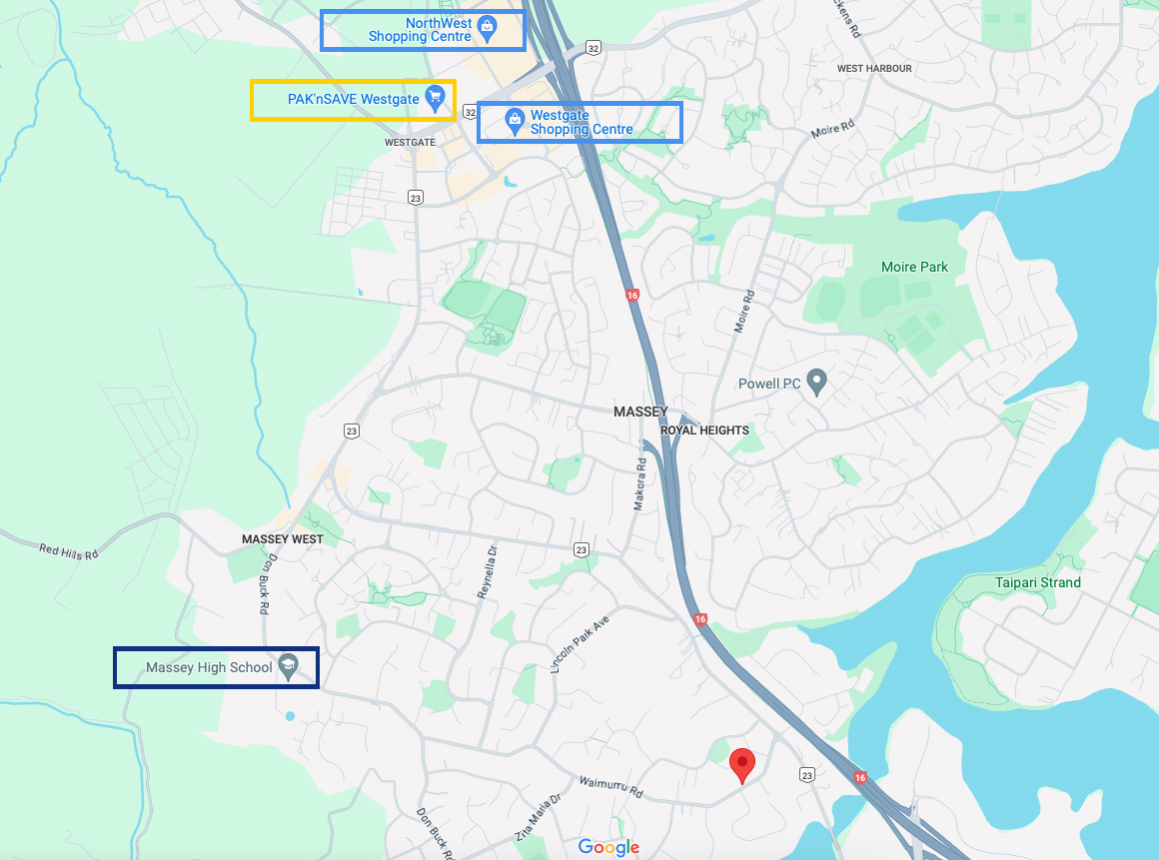Select the ROYAL HEIGHTS suburb label
This screenshot has width=1159, height=860.
(704, 430)
